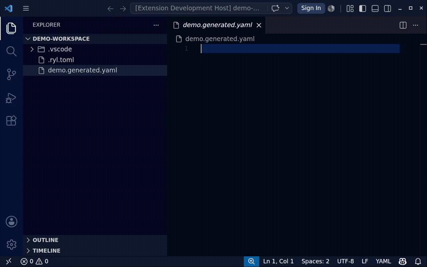The width and height of the screenshot is (427, 267).
Task: Open Problems via errors and warnings count
Action: tap(34, 262)
